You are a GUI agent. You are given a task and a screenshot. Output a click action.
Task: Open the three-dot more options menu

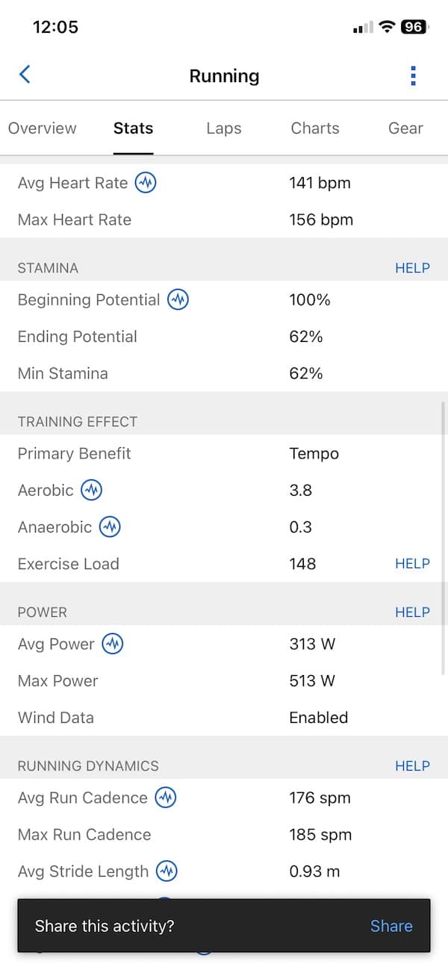coord(413,75)
